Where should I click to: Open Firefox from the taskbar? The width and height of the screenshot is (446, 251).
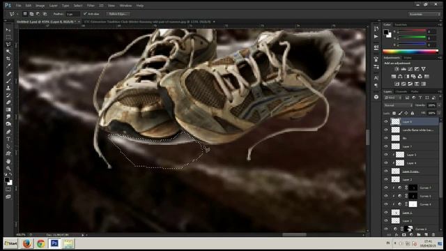click(27, 243)
